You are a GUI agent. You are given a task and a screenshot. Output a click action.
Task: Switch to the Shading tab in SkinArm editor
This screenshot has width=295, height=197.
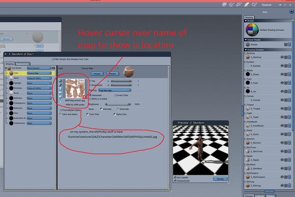pyautogui.click(x=10, y=64)
